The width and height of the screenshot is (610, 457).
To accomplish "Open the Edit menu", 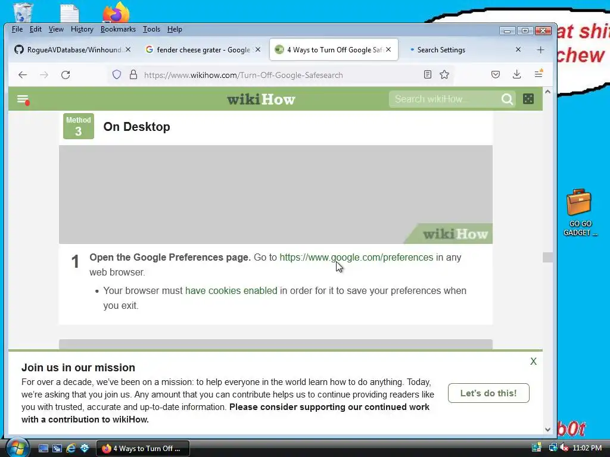I will point(35,29).
